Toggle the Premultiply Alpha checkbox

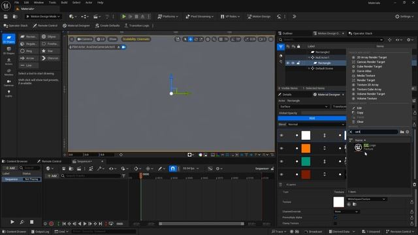335,217
